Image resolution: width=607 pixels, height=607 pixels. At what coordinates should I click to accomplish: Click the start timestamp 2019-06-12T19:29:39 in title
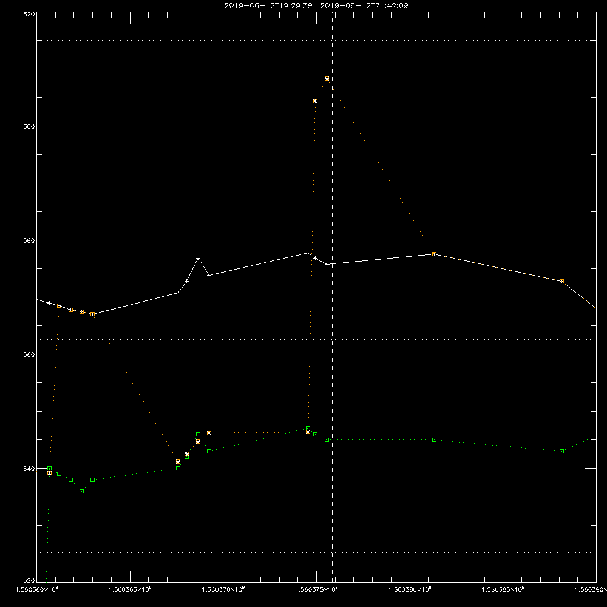(268, 6)
